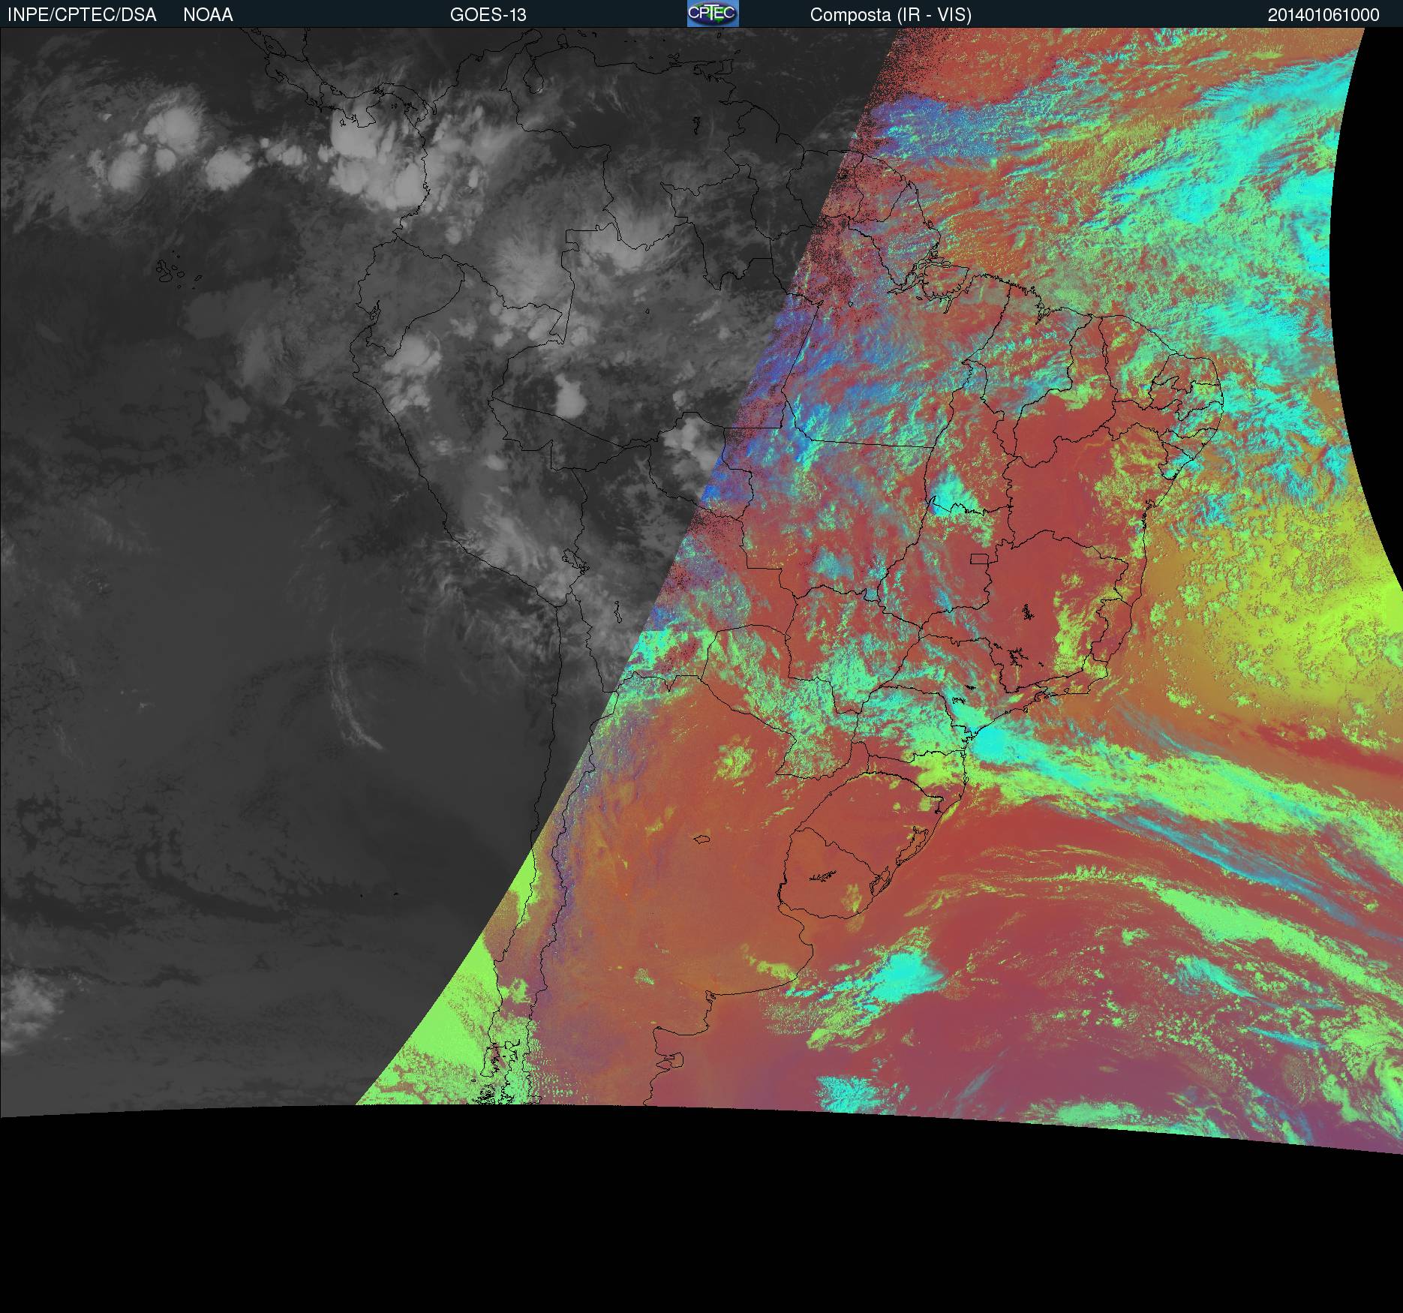
Task: Select the GOES-13 satellite label
Action: [488, 15]
